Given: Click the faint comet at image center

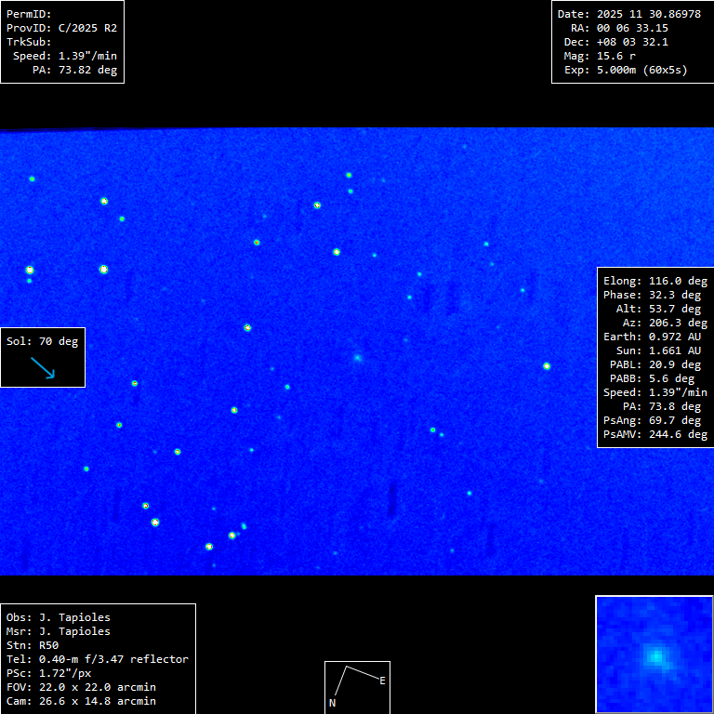Looking at the screenshot, I should tap(357, 357).
